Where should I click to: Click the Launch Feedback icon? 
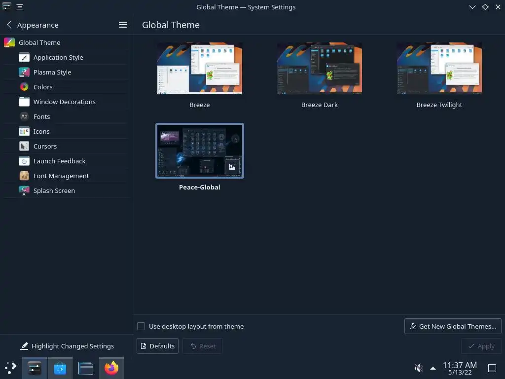pyautogui.click(x=24, y=161)
